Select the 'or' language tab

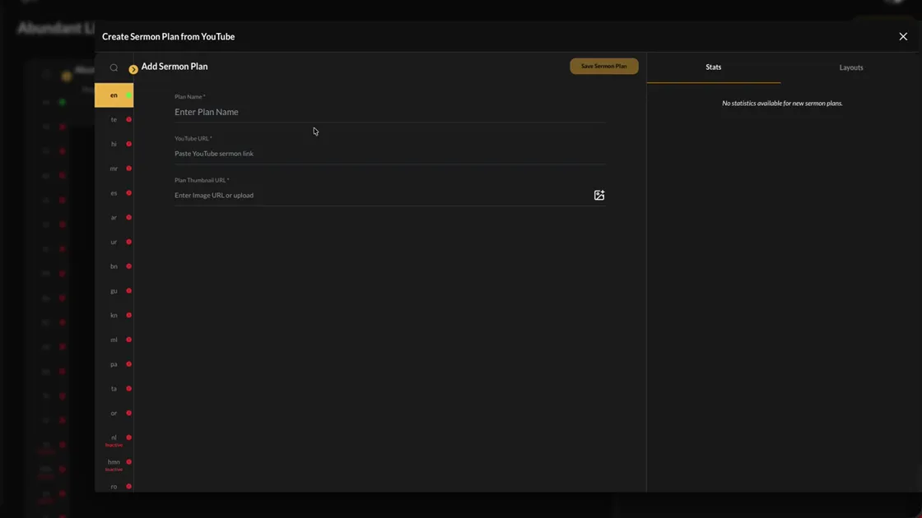(x=114, y=414)
